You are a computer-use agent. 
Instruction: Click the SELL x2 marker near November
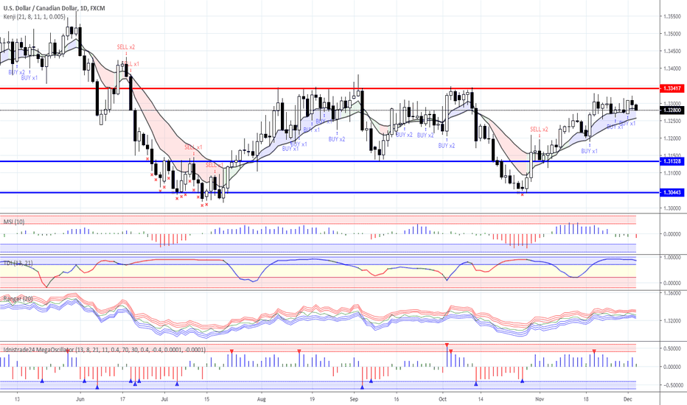(539, 129)
